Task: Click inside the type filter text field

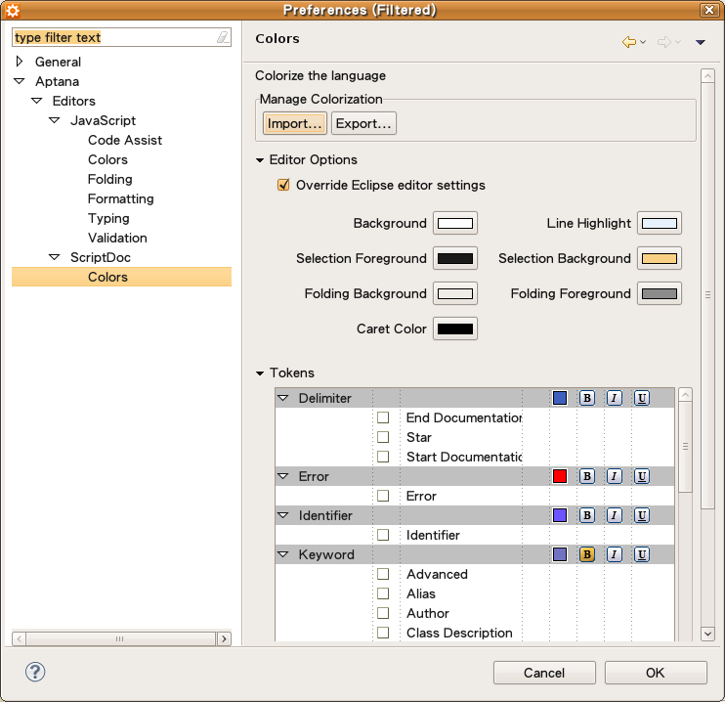Action: [x=112, y=37]
